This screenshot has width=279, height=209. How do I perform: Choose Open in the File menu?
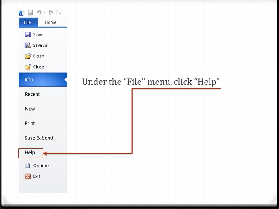point(39,56)
